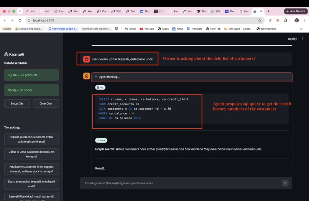
Task: Collapse the 'Agent thinking...' expander
Action: point(192,77)
